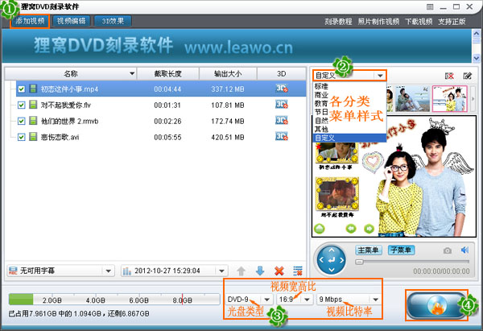483x331 pixels.
Task: Click film icon of 对不起我爱你.flv
Action: click(x=33, y=105)
